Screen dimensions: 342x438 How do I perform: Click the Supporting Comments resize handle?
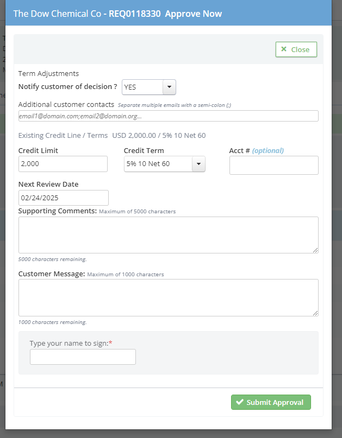pos(315,250)
